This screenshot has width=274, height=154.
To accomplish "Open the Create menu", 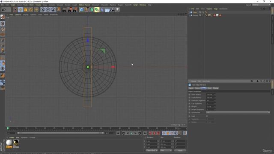I will [13, 5].
